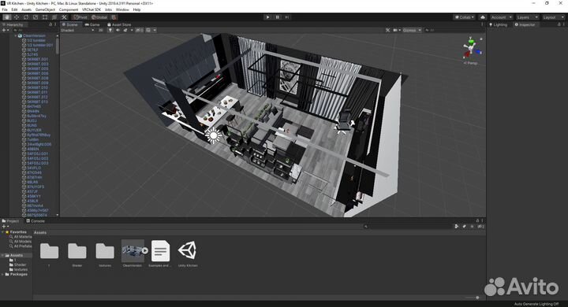Toggle scene effects icon

click(125, 31)
